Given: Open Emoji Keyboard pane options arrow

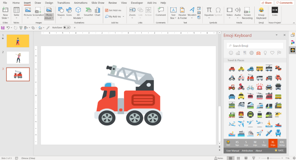Looking at the screenshot, I should pyautogui.click(x=277, y=35).
